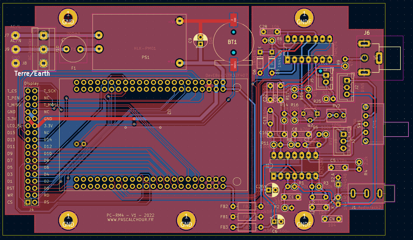This screenshot has height=240, width=413.
Task: Select the WWW.PASCALCHOUR.FR text
Action: 130,220
